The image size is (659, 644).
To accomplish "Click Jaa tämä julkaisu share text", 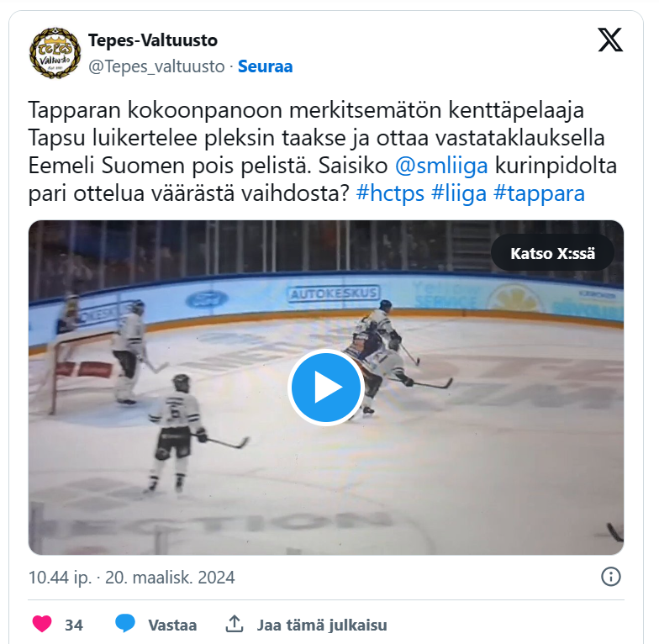I will pyautogui.click(x=322, y=625).
